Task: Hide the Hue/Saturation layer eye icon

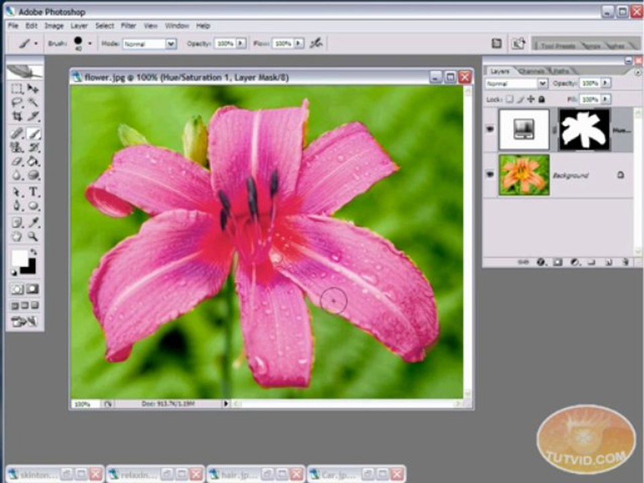Action: coord(490,129)
